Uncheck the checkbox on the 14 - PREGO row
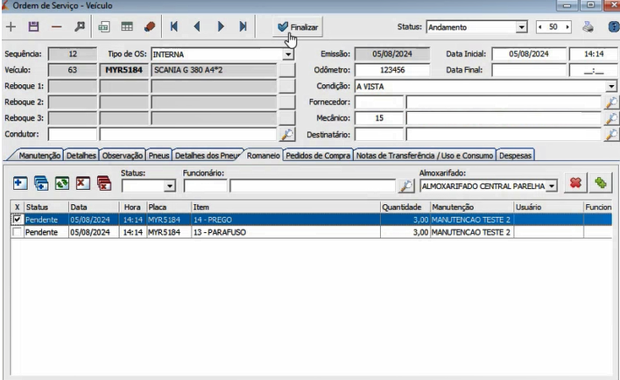This screenshot has width=620, height=380. [x=17, y=220]
